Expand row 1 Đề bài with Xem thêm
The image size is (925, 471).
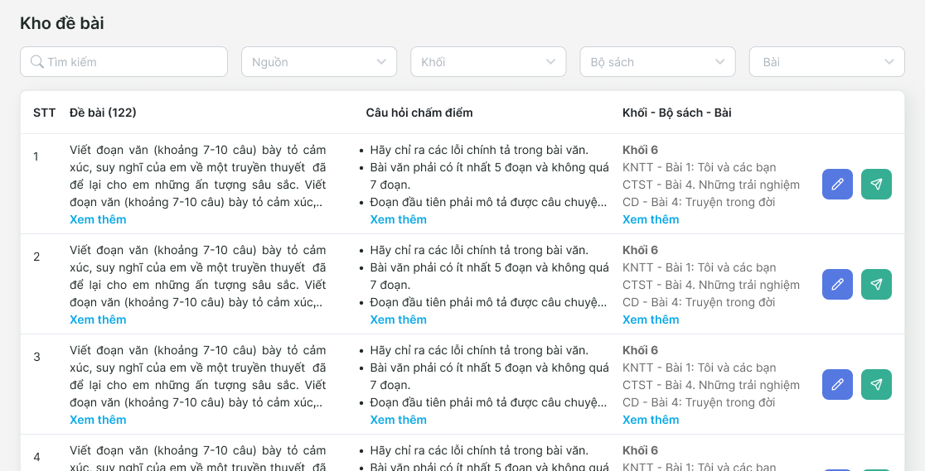98,219
